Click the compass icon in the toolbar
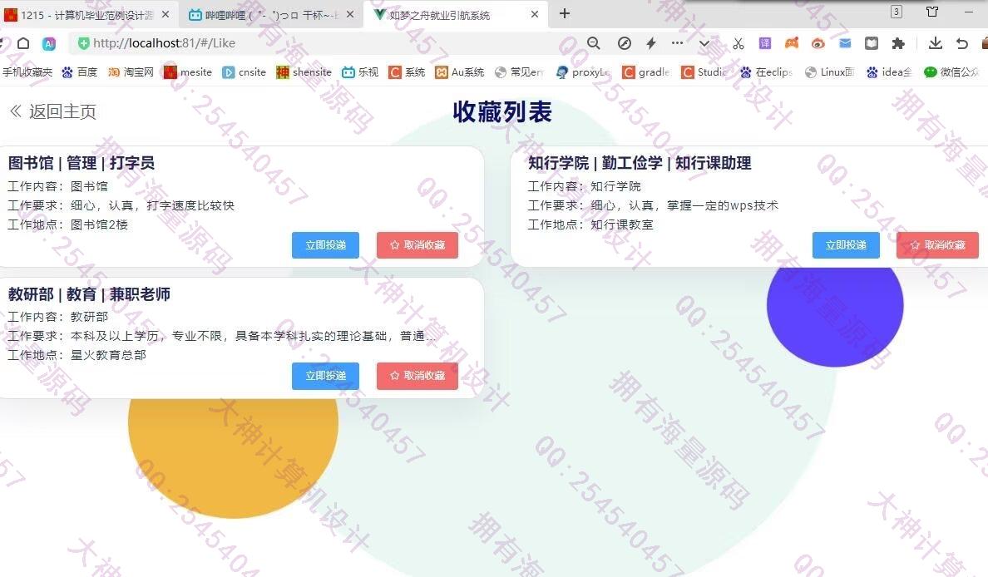Viewport: 988px width, 577px height. pyautogui.click(x=625, y=43)
